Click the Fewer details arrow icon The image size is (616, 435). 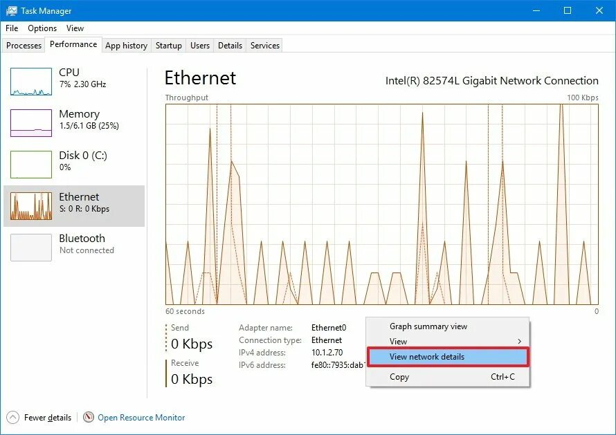click(x=12, y=417)
